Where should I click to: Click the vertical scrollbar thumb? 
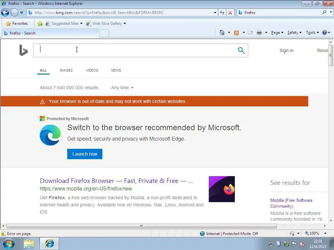pyautogui.click(x=331, y=55)
